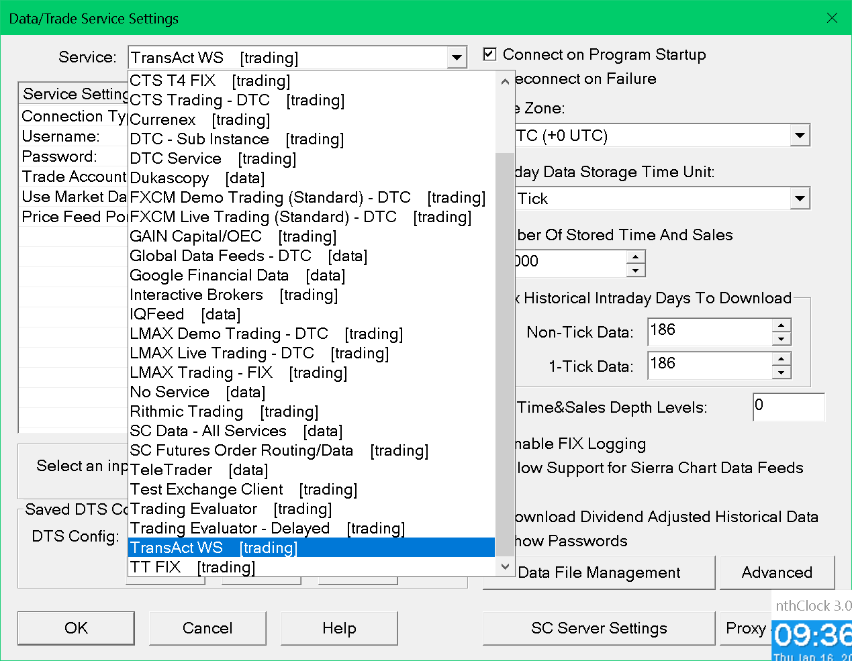Select Global Data Feeds - DTC
Viewport: 852px width, 661px height.
[312, 256]
